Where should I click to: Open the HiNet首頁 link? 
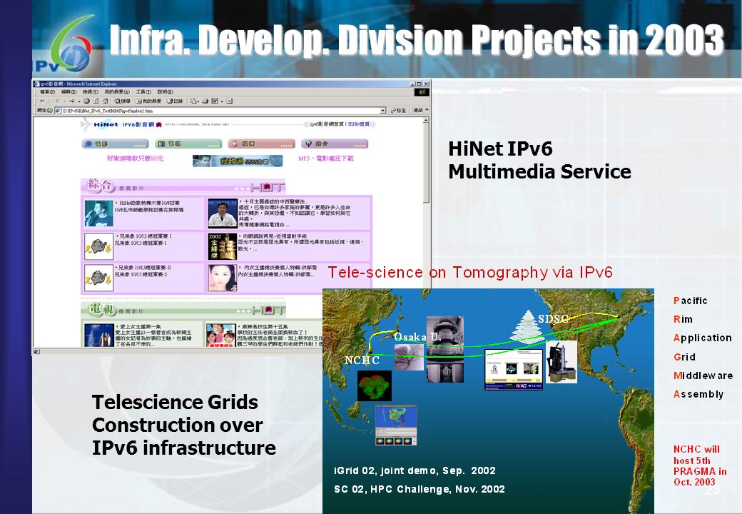[359, 124]
